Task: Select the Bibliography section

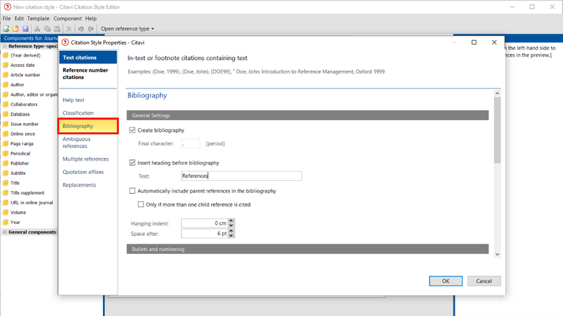Action: pyautogui.click(x=88, y=126)
